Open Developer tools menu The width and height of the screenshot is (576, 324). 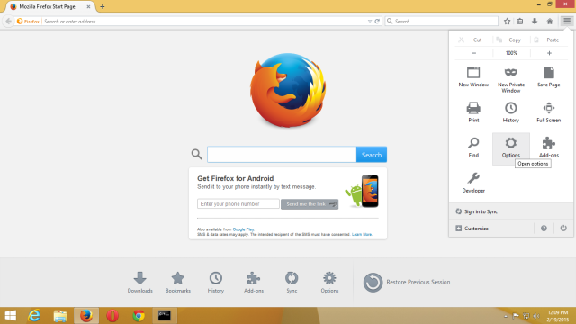473,183
